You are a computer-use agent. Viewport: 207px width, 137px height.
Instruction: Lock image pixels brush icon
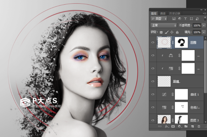coord(167,32)
